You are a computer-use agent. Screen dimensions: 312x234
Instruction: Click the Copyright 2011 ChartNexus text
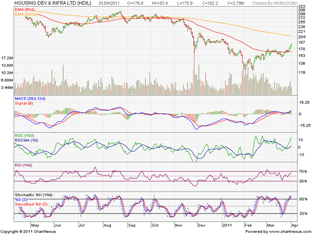pos(28,232)
